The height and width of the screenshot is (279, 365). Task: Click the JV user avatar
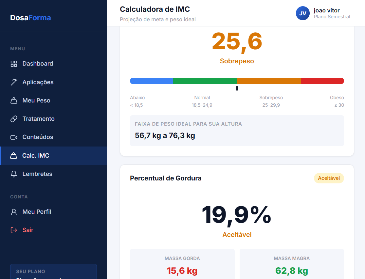click(x=302, y=13)
